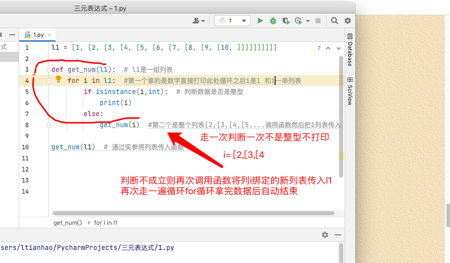Click 'get_num(l1)' call on line 10
This screenshot has width=450, height=263.
74,147
